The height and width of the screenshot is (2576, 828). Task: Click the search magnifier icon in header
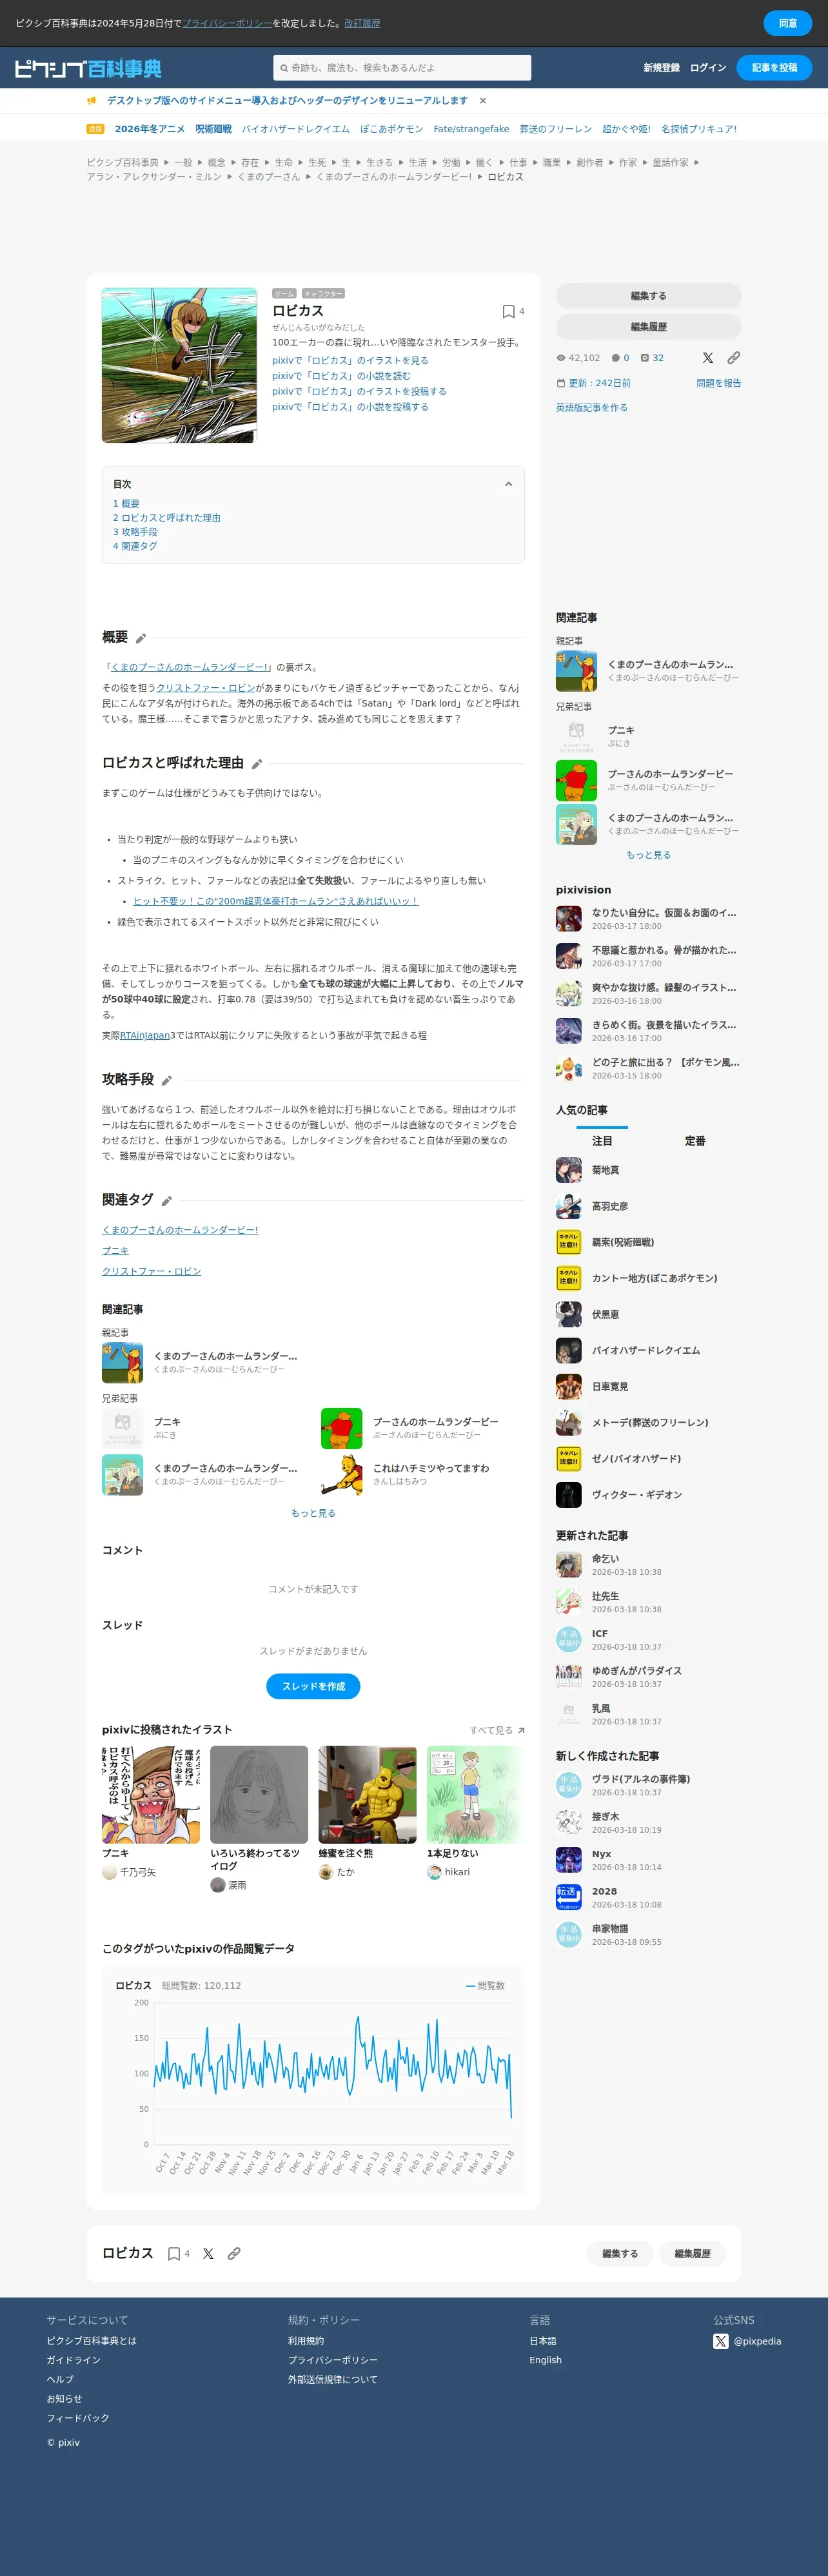284,68
